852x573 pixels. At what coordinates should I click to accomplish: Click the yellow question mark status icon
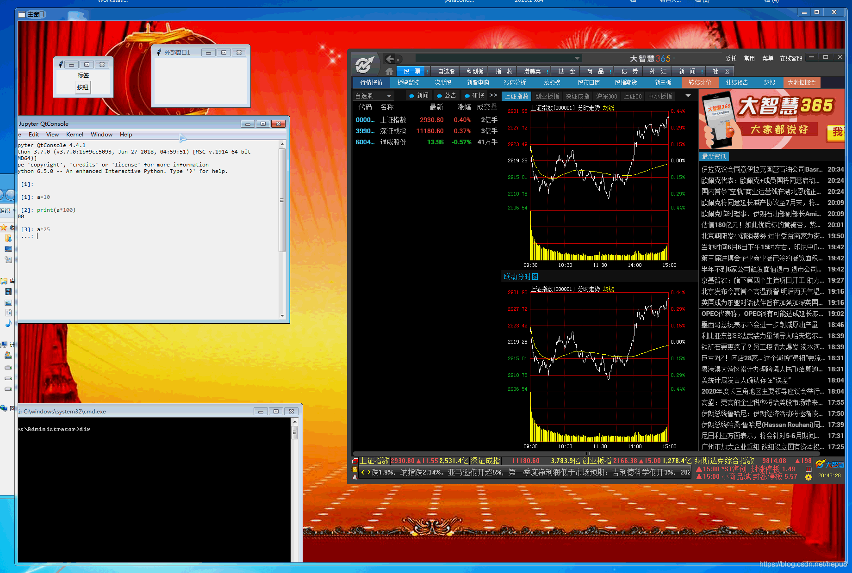(355, 469)
